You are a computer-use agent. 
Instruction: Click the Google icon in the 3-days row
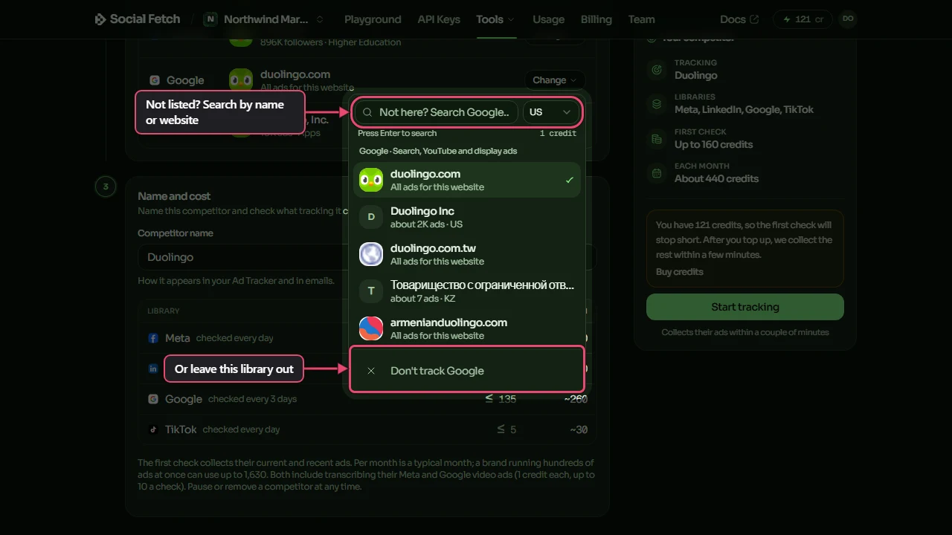coord(153,399)
